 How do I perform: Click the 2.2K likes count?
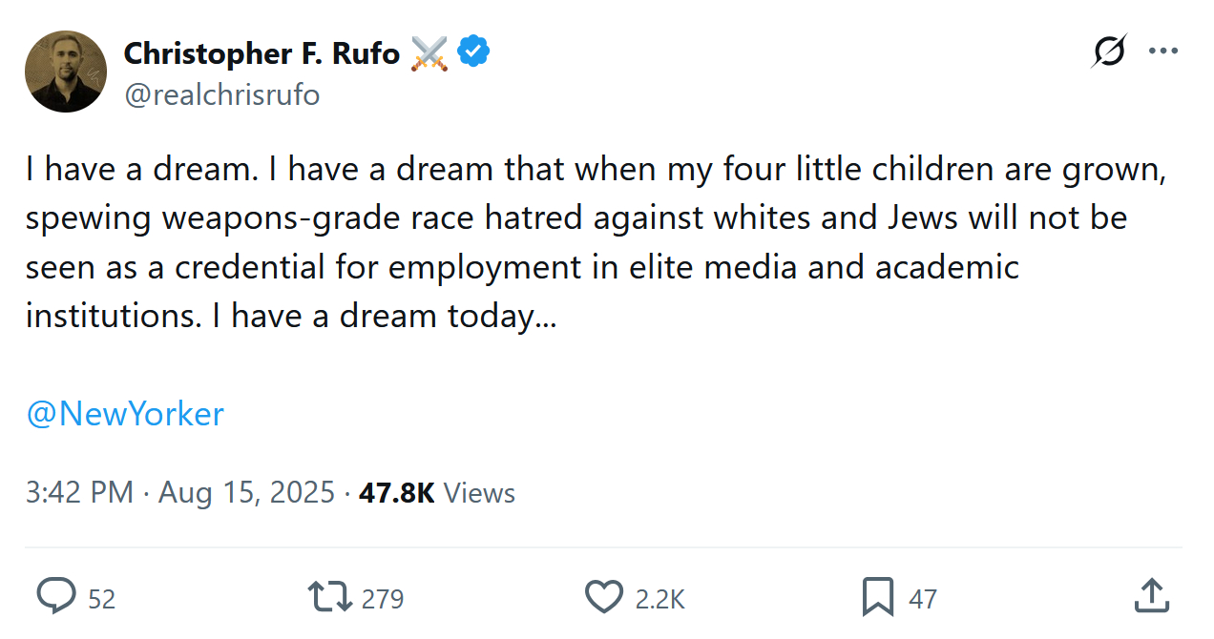point(660,599)
